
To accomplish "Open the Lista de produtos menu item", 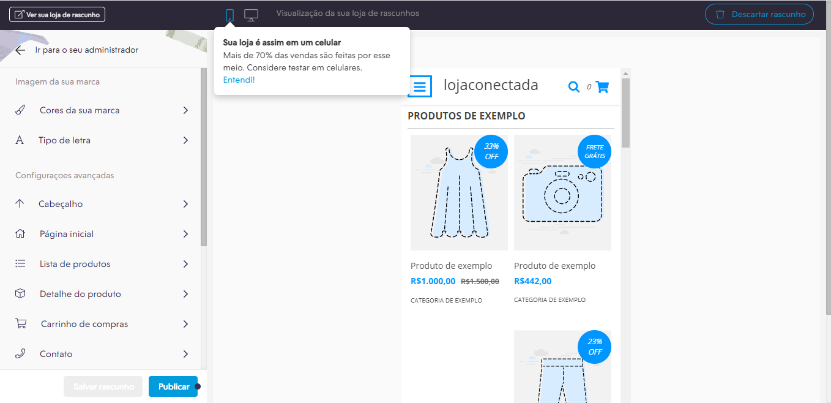I will click(x=100, y=264).
